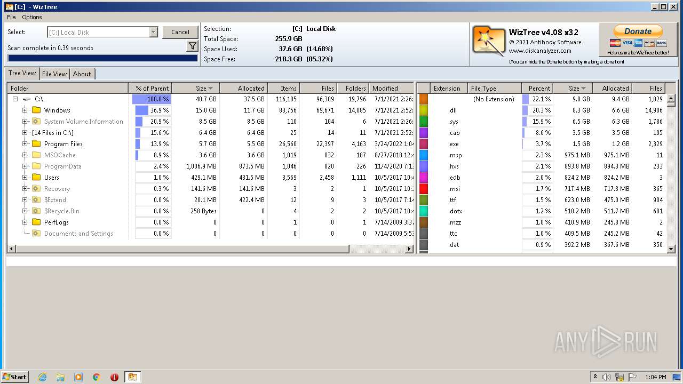Click the Extension column header

449,89
